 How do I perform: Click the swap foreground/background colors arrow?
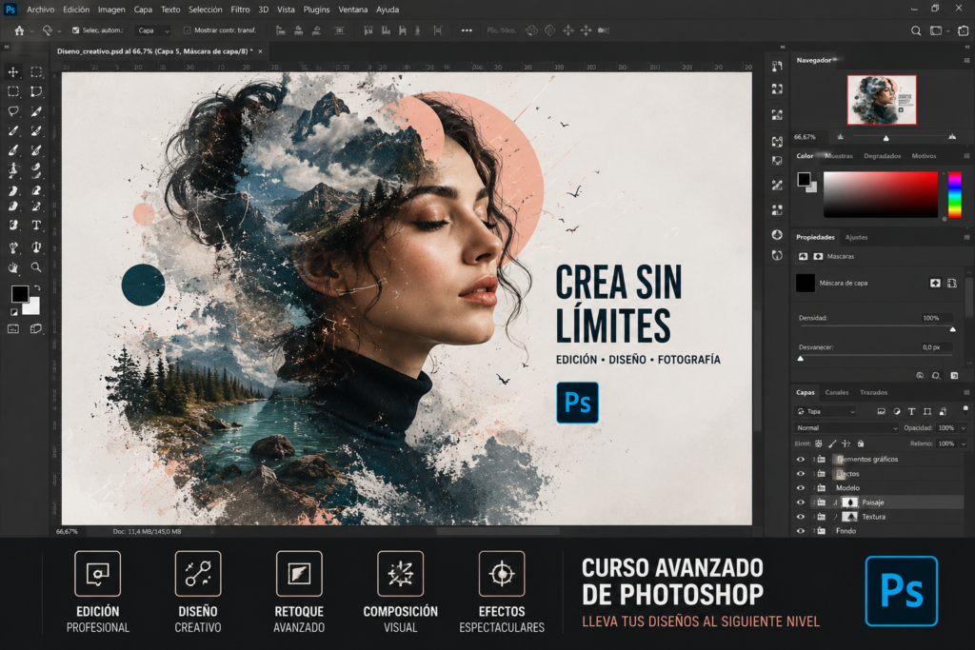click(x=37, y=287)
